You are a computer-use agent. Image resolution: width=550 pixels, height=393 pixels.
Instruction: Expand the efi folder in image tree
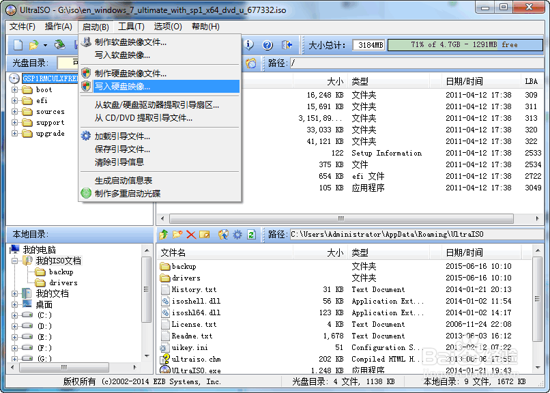click(x=14, y=100)
